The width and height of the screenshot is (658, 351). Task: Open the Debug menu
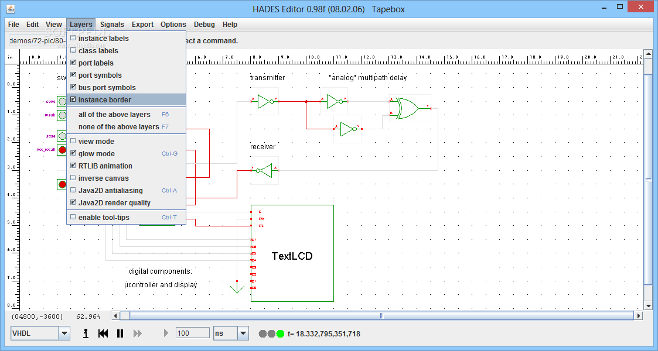pyautogui.click(x=204, y=25)
